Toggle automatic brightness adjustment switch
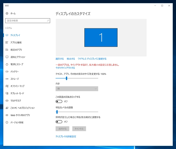176x149 pixels. 59,122
